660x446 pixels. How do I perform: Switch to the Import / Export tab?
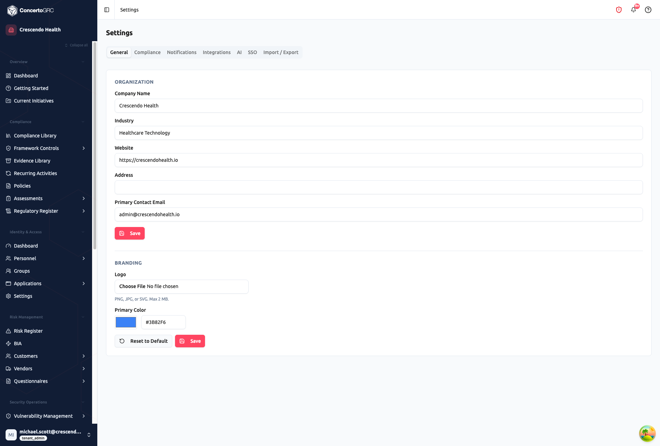coord(281,52)
